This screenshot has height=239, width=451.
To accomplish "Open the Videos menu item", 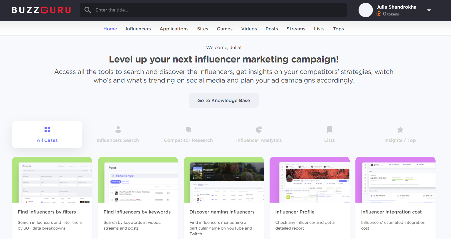I will point(249,29).
